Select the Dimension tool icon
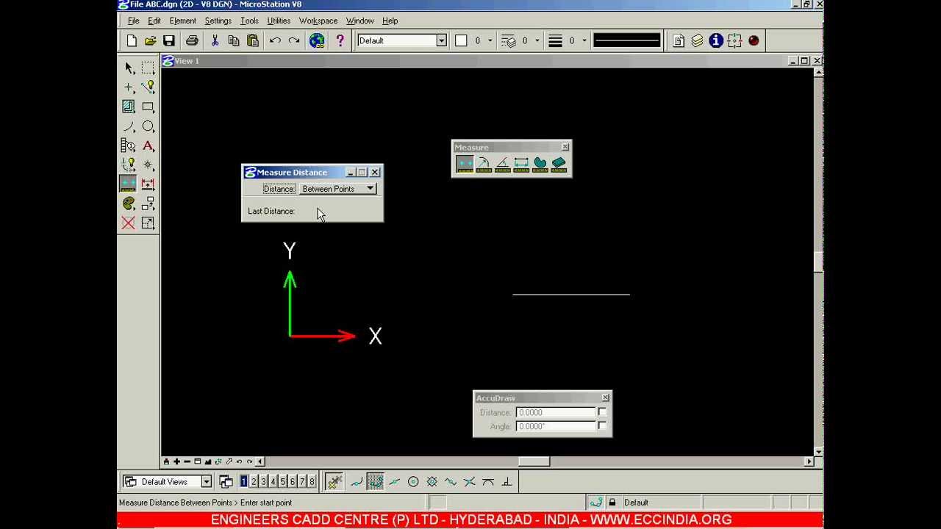Screen dimensions: 941x529 (148, 184)
